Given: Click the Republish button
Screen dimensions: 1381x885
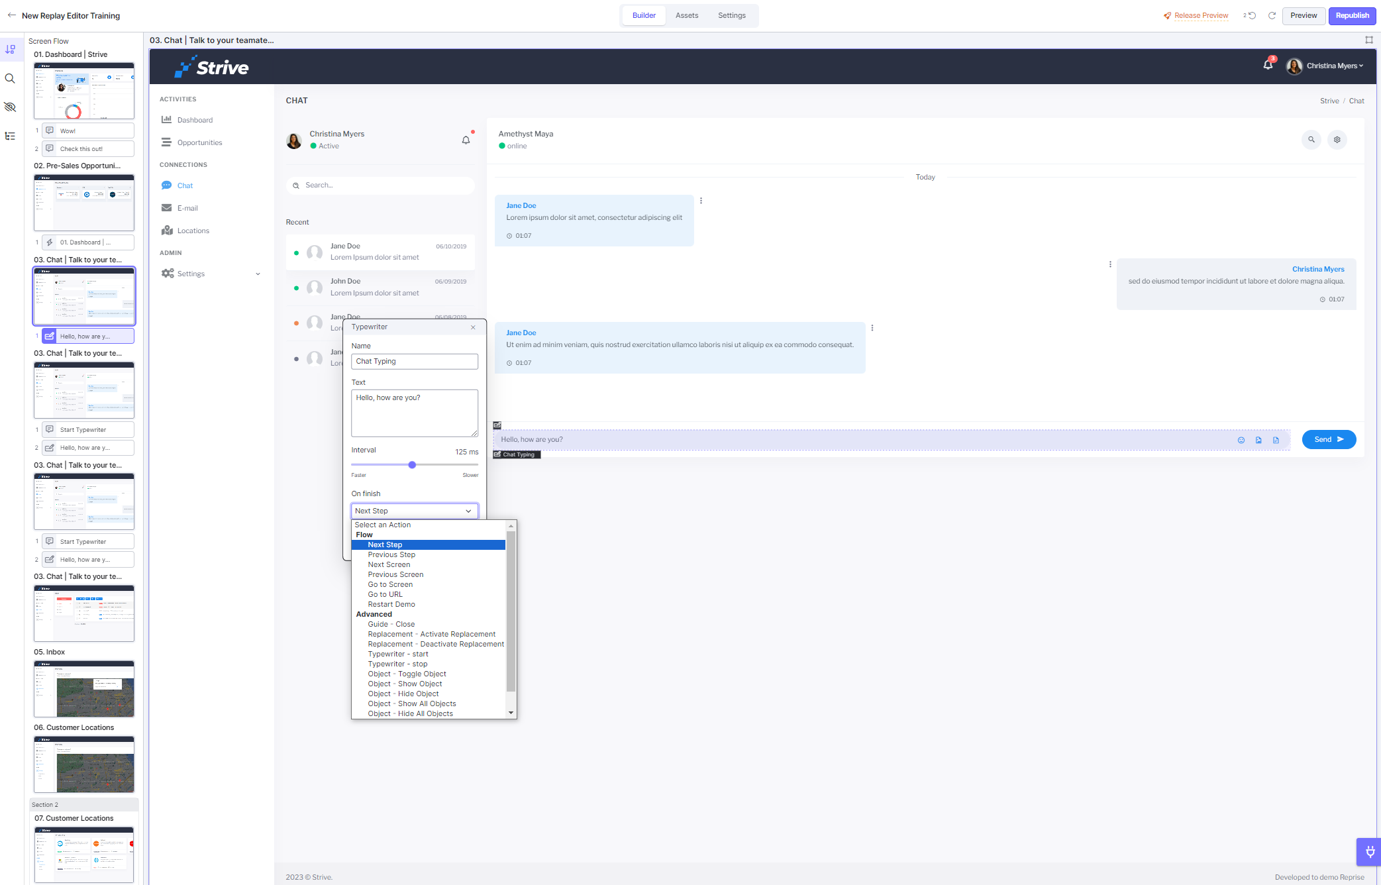Looking at the screenshot, I should point(1351,15).
